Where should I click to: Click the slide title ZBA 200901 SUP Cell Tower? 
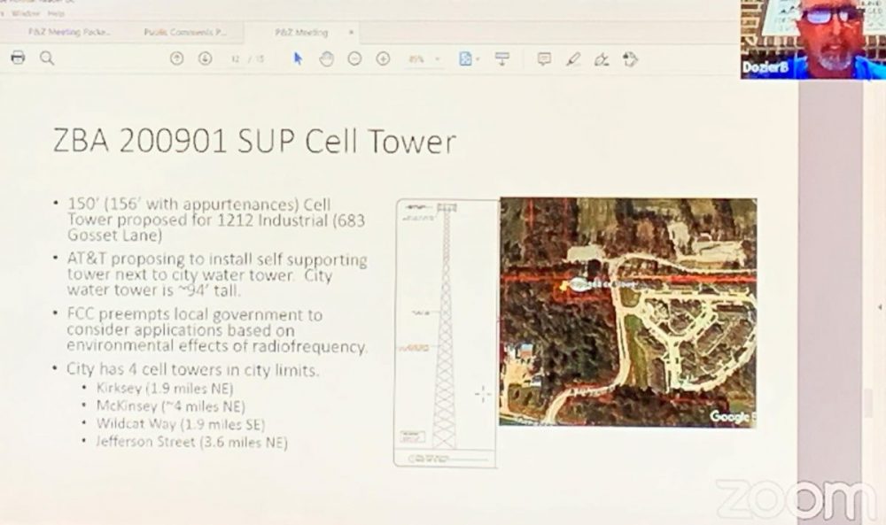click(x=254, y=141)
